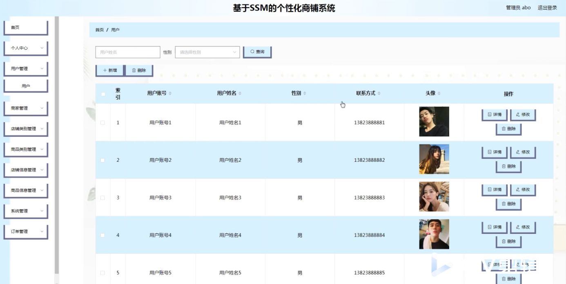
Task: Click edit pencil icon for 用户账号2
Action: [518, 152]
